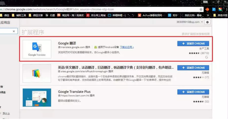Follow the 下载此应用 link
The height and width of the screenshot is (139, 228).
[127, 47]
